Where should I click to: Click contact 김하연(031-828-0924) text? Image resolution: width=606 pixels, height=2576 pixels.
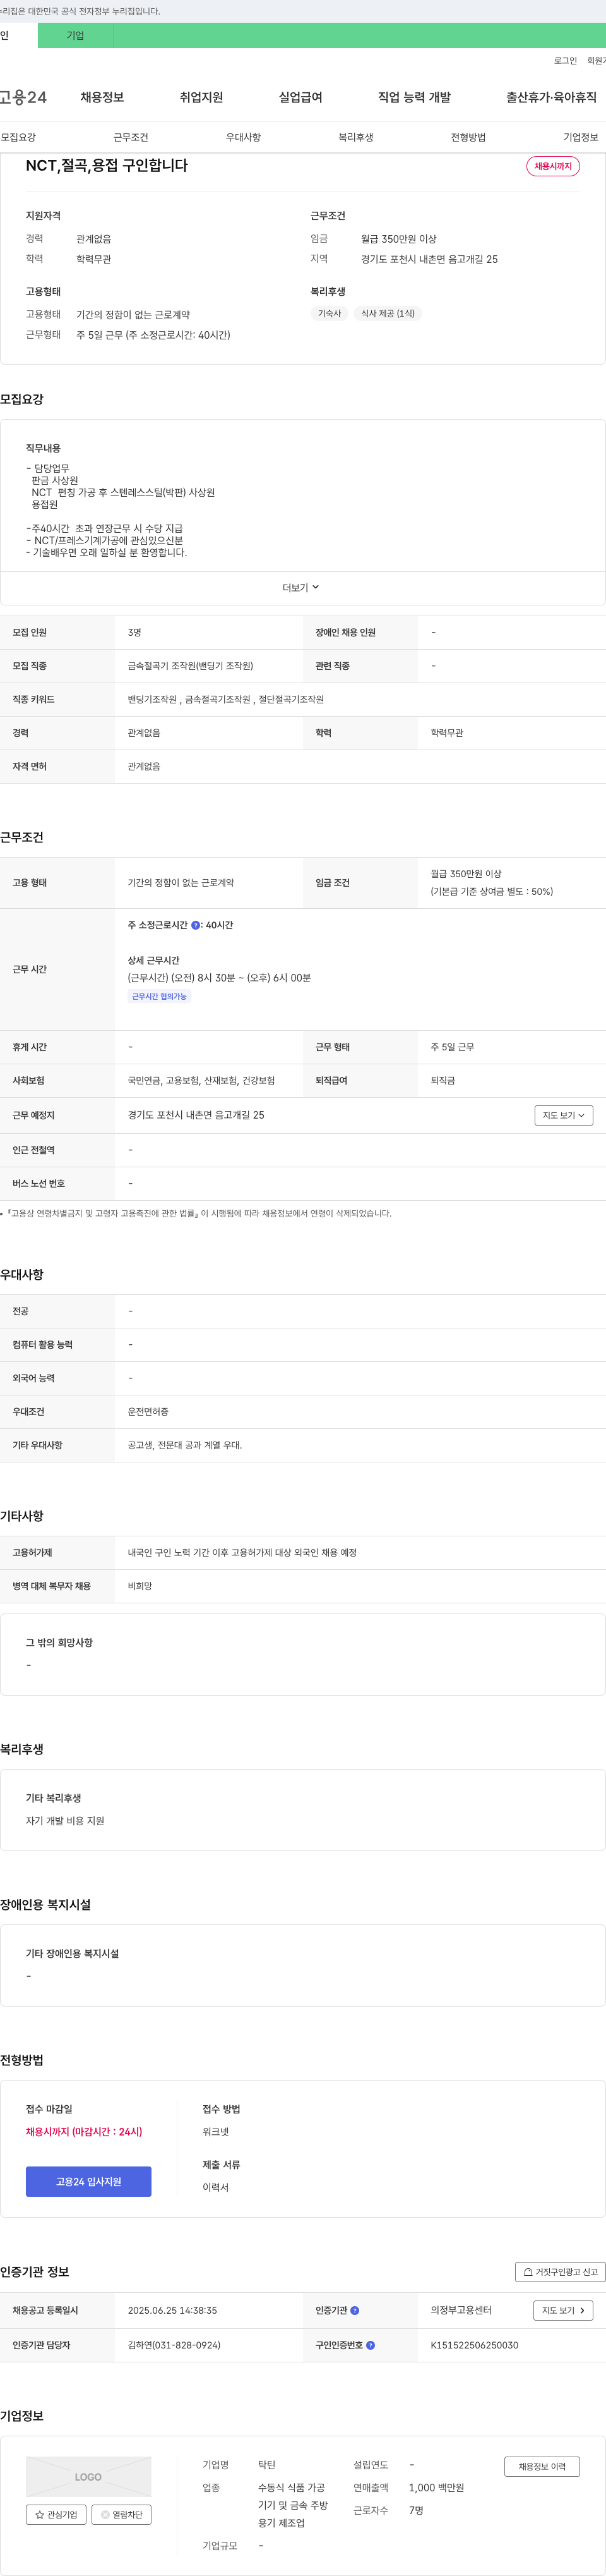click(174, 2344)
